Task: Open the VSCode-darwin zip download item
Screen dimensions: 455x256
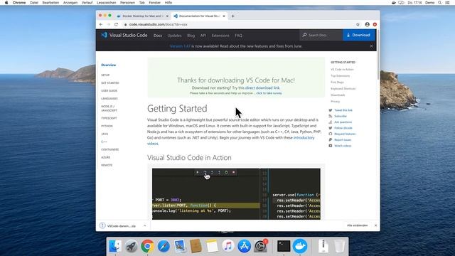Action: click(x=122, y=226)
